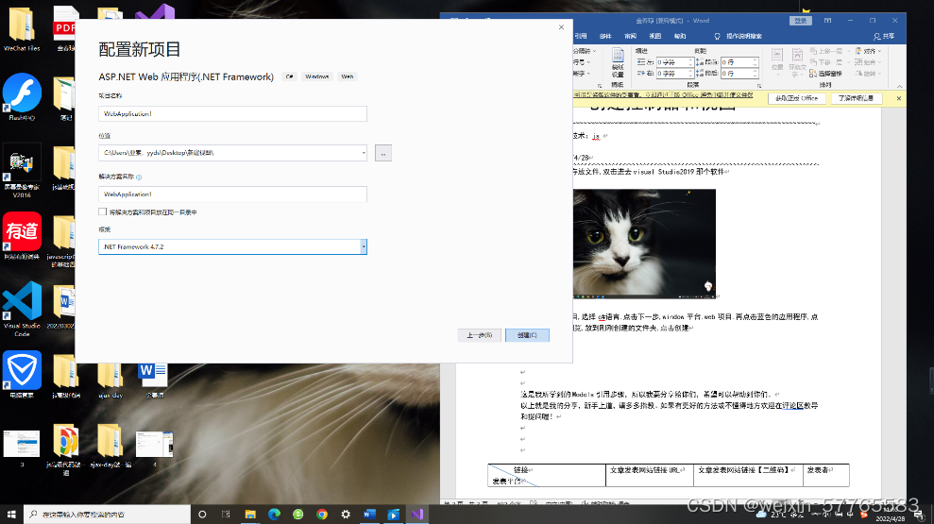Viewport: 934px width, 524px height.
Task: Click the weather cloud icon in taskbar
Action: pyautogui.click(x=762, y=514)
